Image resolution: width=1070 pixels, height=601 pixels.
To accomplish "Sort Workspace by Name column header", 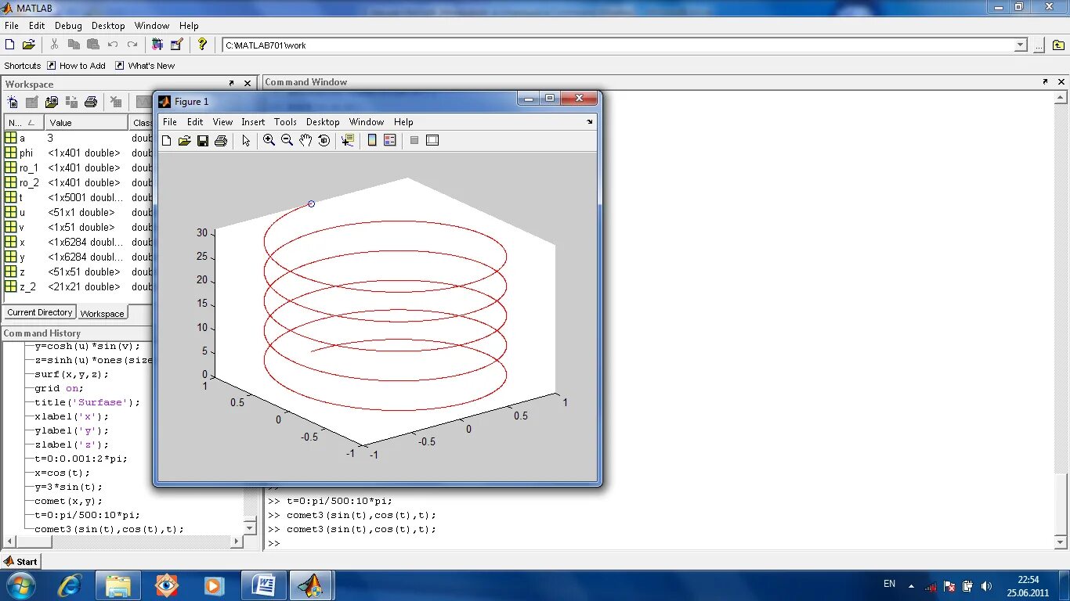I will 23,123.
